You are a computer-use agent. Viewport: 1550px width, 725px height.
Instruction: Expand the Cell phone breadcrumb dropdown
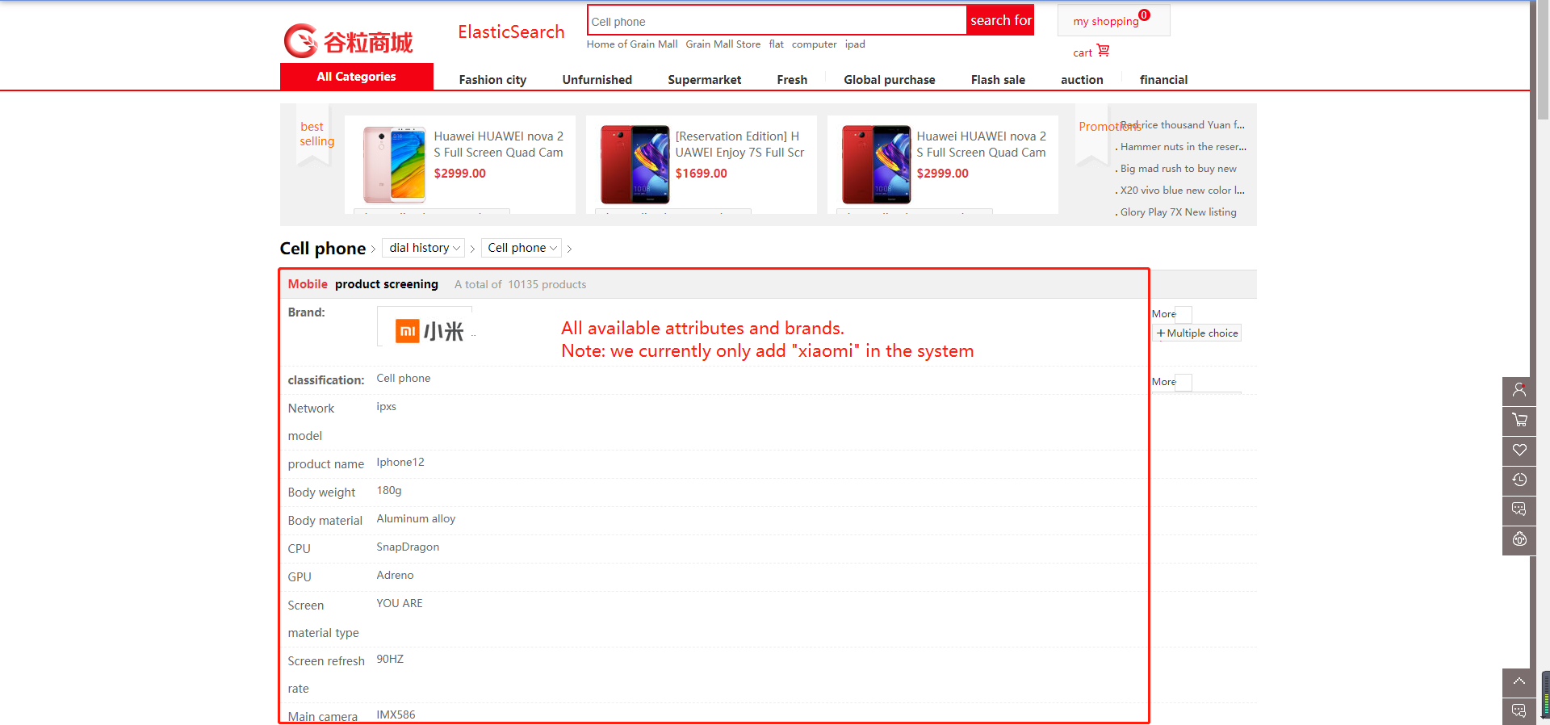pos(522,248)
